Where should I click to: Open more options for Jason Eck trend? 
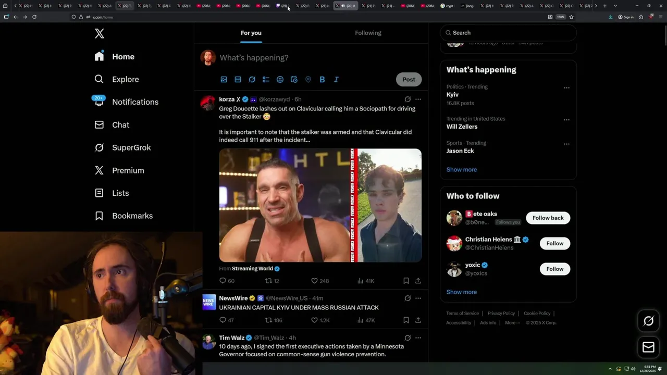click(x=566, y=144)
